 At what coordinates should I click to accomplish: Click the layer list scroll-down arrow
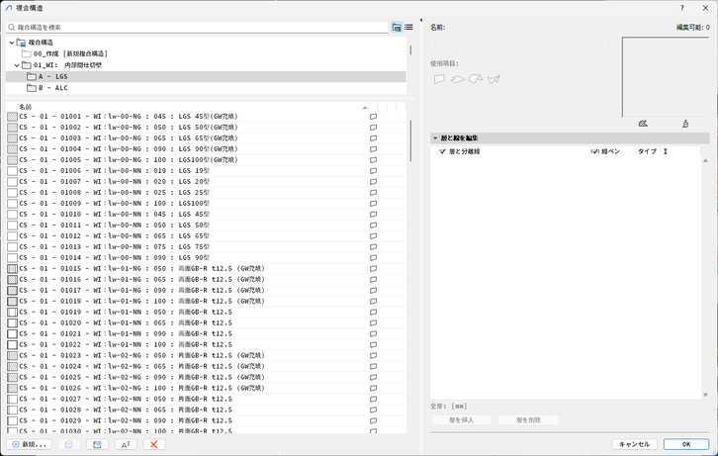tap(705, 395)
